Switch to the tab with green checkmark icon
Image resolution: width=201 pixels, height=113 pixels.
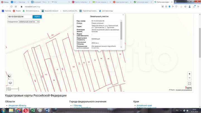click(x=143, y=2)
